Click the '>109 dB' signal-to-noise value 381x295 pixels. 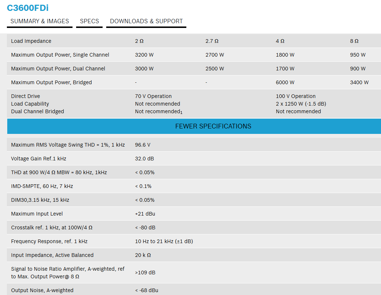pyautogui.click(x=145, y=273)
